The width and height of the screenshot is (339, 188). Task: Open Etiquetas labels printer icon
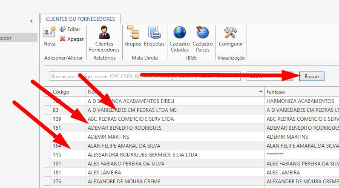(154, 33)
